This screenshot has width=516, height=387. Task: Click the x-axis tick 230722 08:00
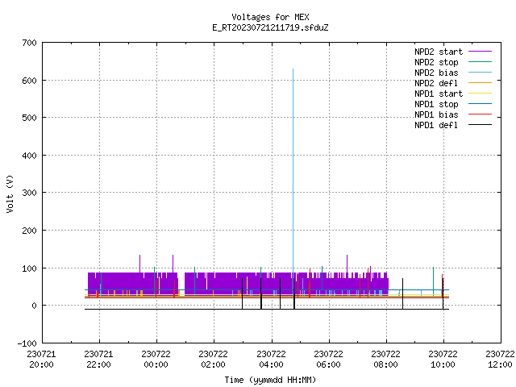385,360
